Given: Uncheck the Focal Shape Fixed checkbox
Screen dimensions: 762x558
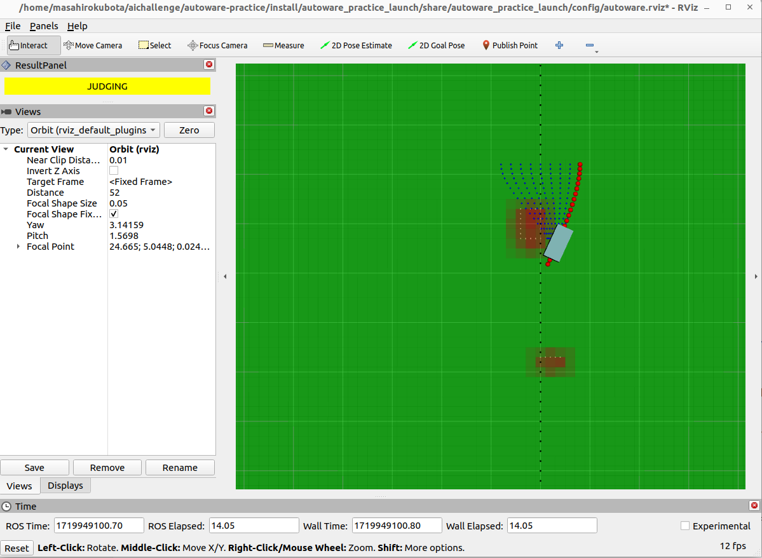Looking at the screenshot, I should [114, 214].
